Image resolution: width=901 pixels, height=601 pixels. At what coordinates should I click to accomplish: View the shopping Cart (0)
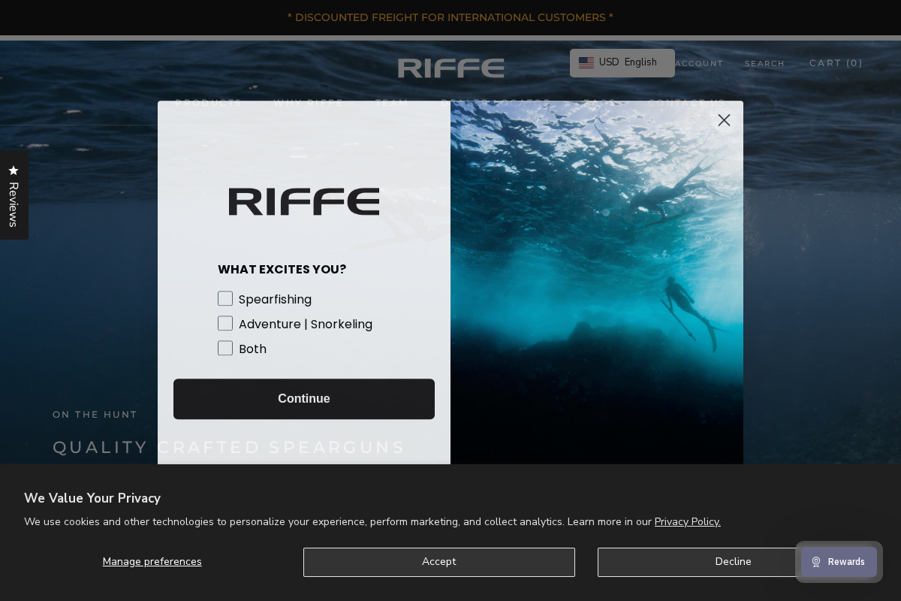[836, 63]
